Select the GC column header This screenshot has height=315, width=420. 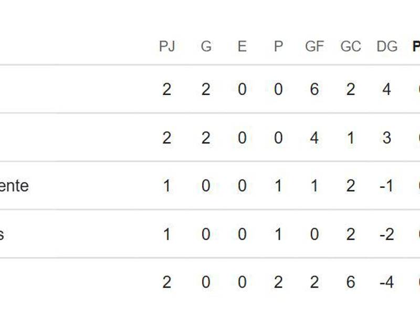[x=351, y=47]
